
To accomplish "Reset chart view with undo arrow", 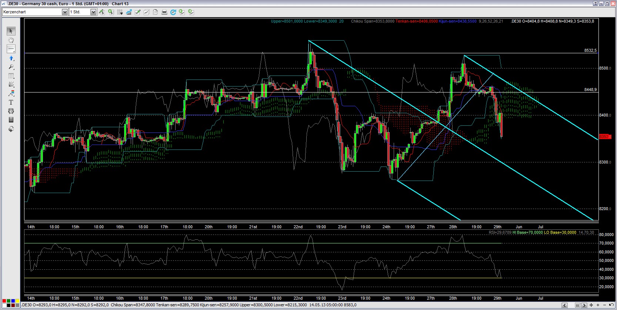I will pyautogui.click(x=611, y=305).
